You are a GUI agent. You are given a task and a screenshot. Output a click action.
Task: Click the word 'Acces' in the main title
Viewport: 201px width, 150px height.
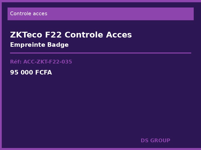(119, 35)
